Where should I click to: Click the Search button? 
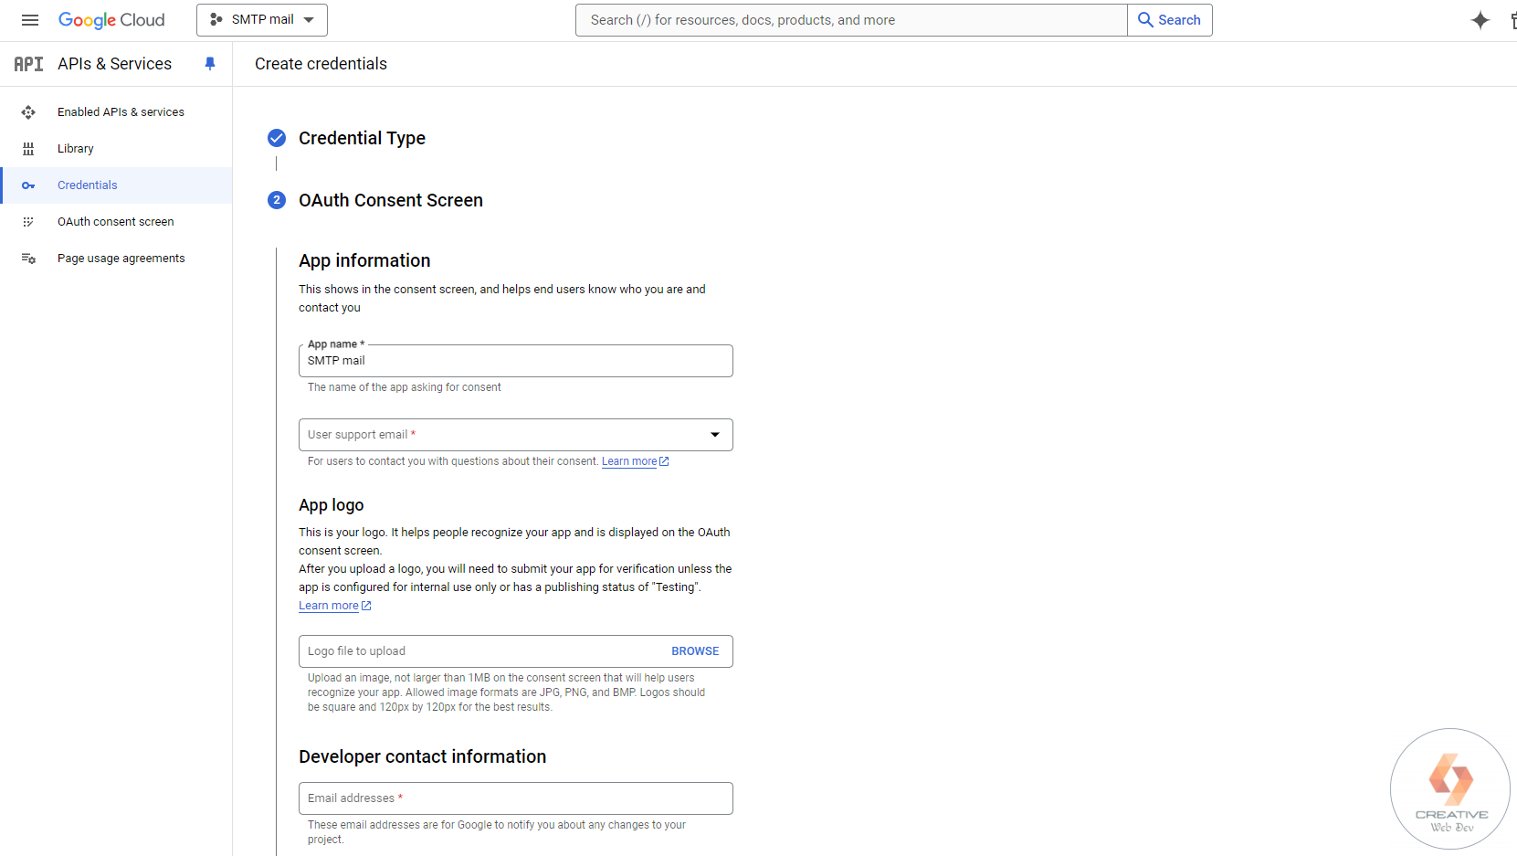pos(1170,20)
